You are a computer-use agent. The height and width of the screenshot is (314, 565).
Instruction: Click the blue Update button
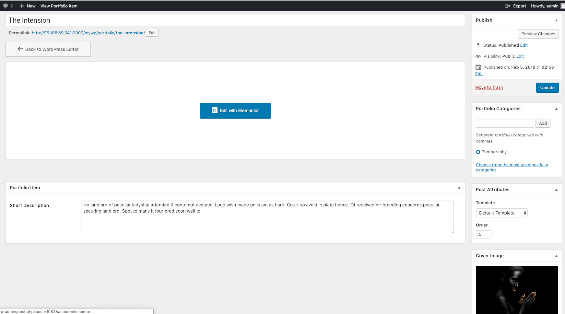coord(547,88)
